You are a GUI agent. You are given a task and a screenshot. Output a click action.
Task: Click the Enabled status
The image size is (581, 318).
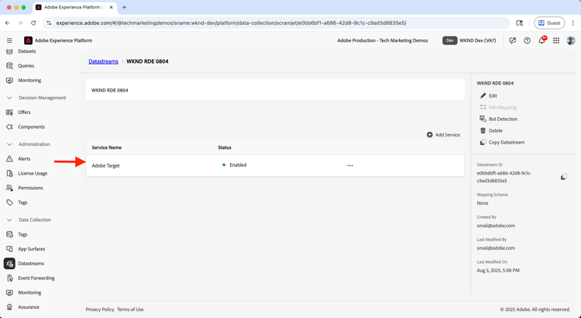click(234, 165)
